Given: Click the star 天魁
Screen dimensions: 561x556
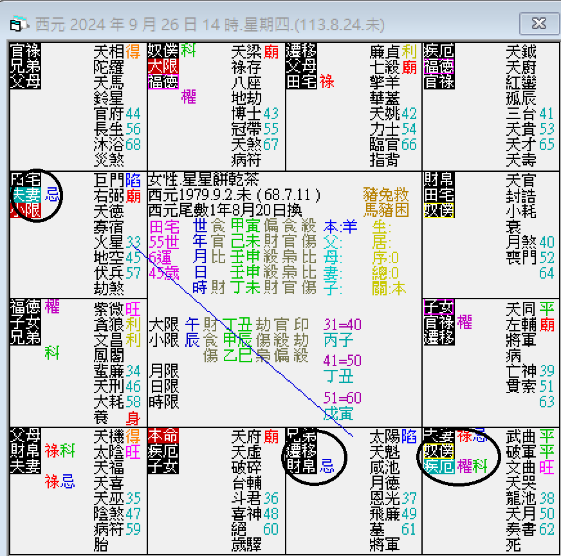Looking at the screenshot, I should [385, 452].
